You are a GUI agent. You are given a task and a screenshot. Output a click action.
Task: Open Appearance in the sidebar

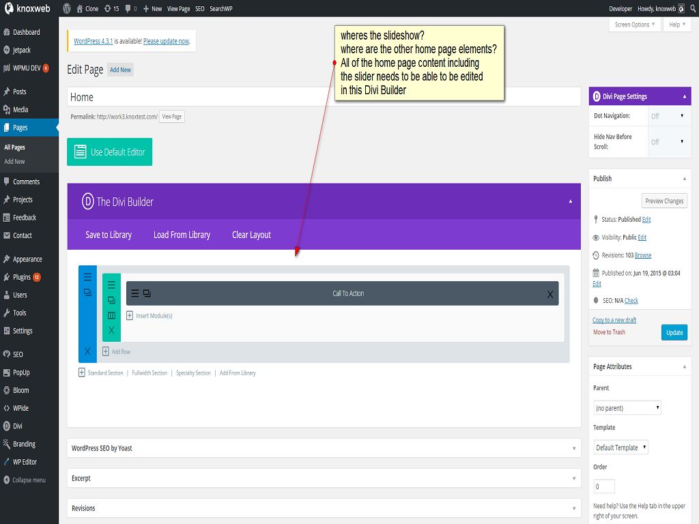point(29,259)
